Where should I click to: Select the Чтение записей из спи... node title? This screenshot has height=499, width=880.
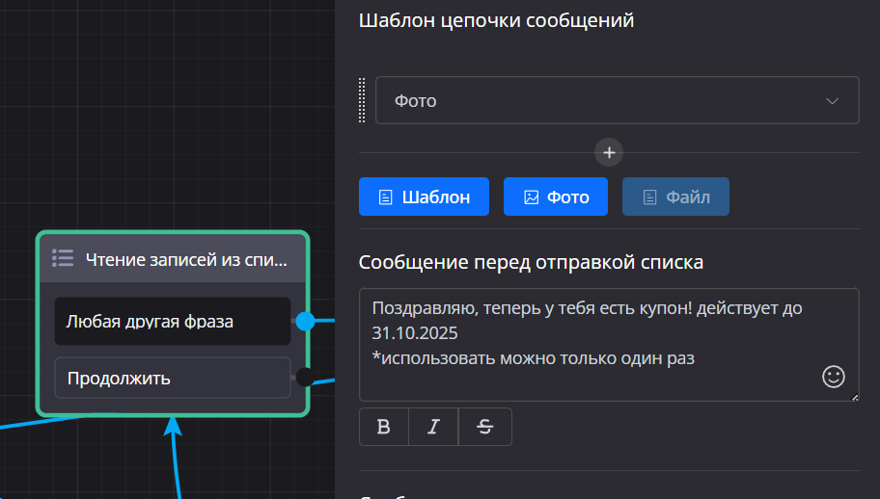185,258
